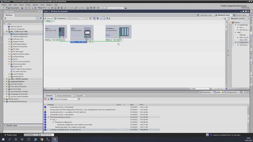Open the Options menu

35,5
